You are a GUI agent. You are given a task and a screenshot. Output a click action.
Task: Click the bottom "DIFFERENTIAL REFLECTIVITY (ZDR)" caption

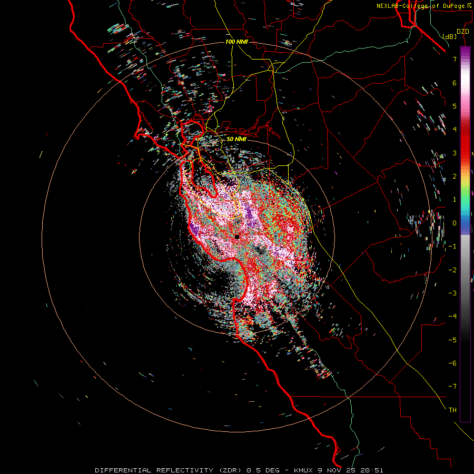tap(169, 470)
